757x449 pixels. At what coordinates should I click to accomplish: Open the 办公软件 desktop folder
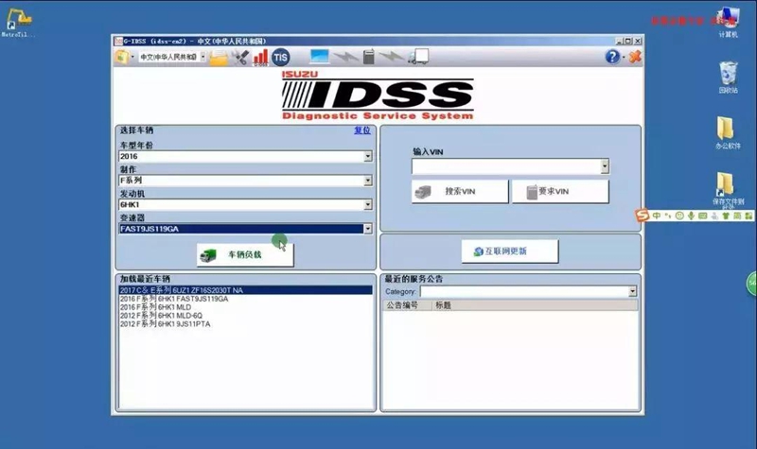[x=728, y=132]
